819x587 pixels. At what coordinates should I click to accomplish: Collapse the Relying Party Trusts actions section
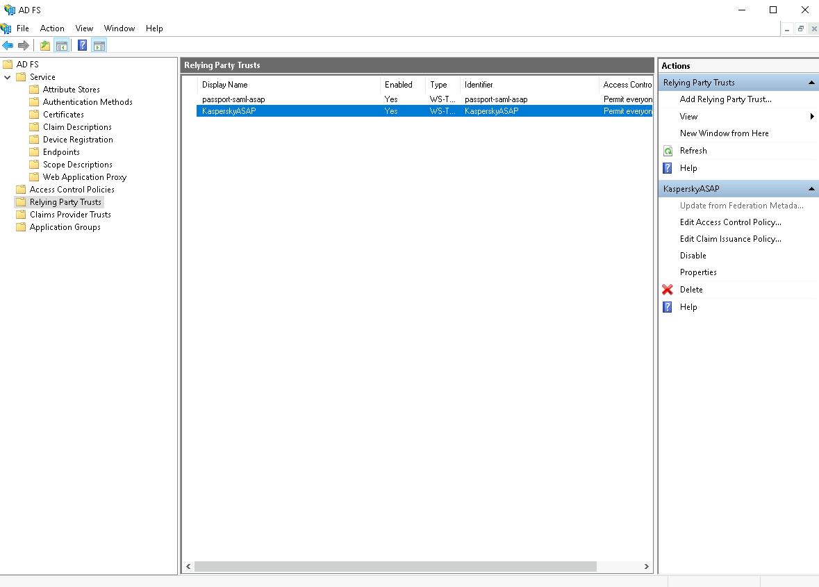coord(811,83)
